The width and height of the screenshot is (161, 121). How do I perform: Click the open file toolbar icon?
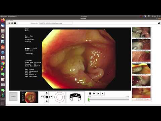click(9, 23)
